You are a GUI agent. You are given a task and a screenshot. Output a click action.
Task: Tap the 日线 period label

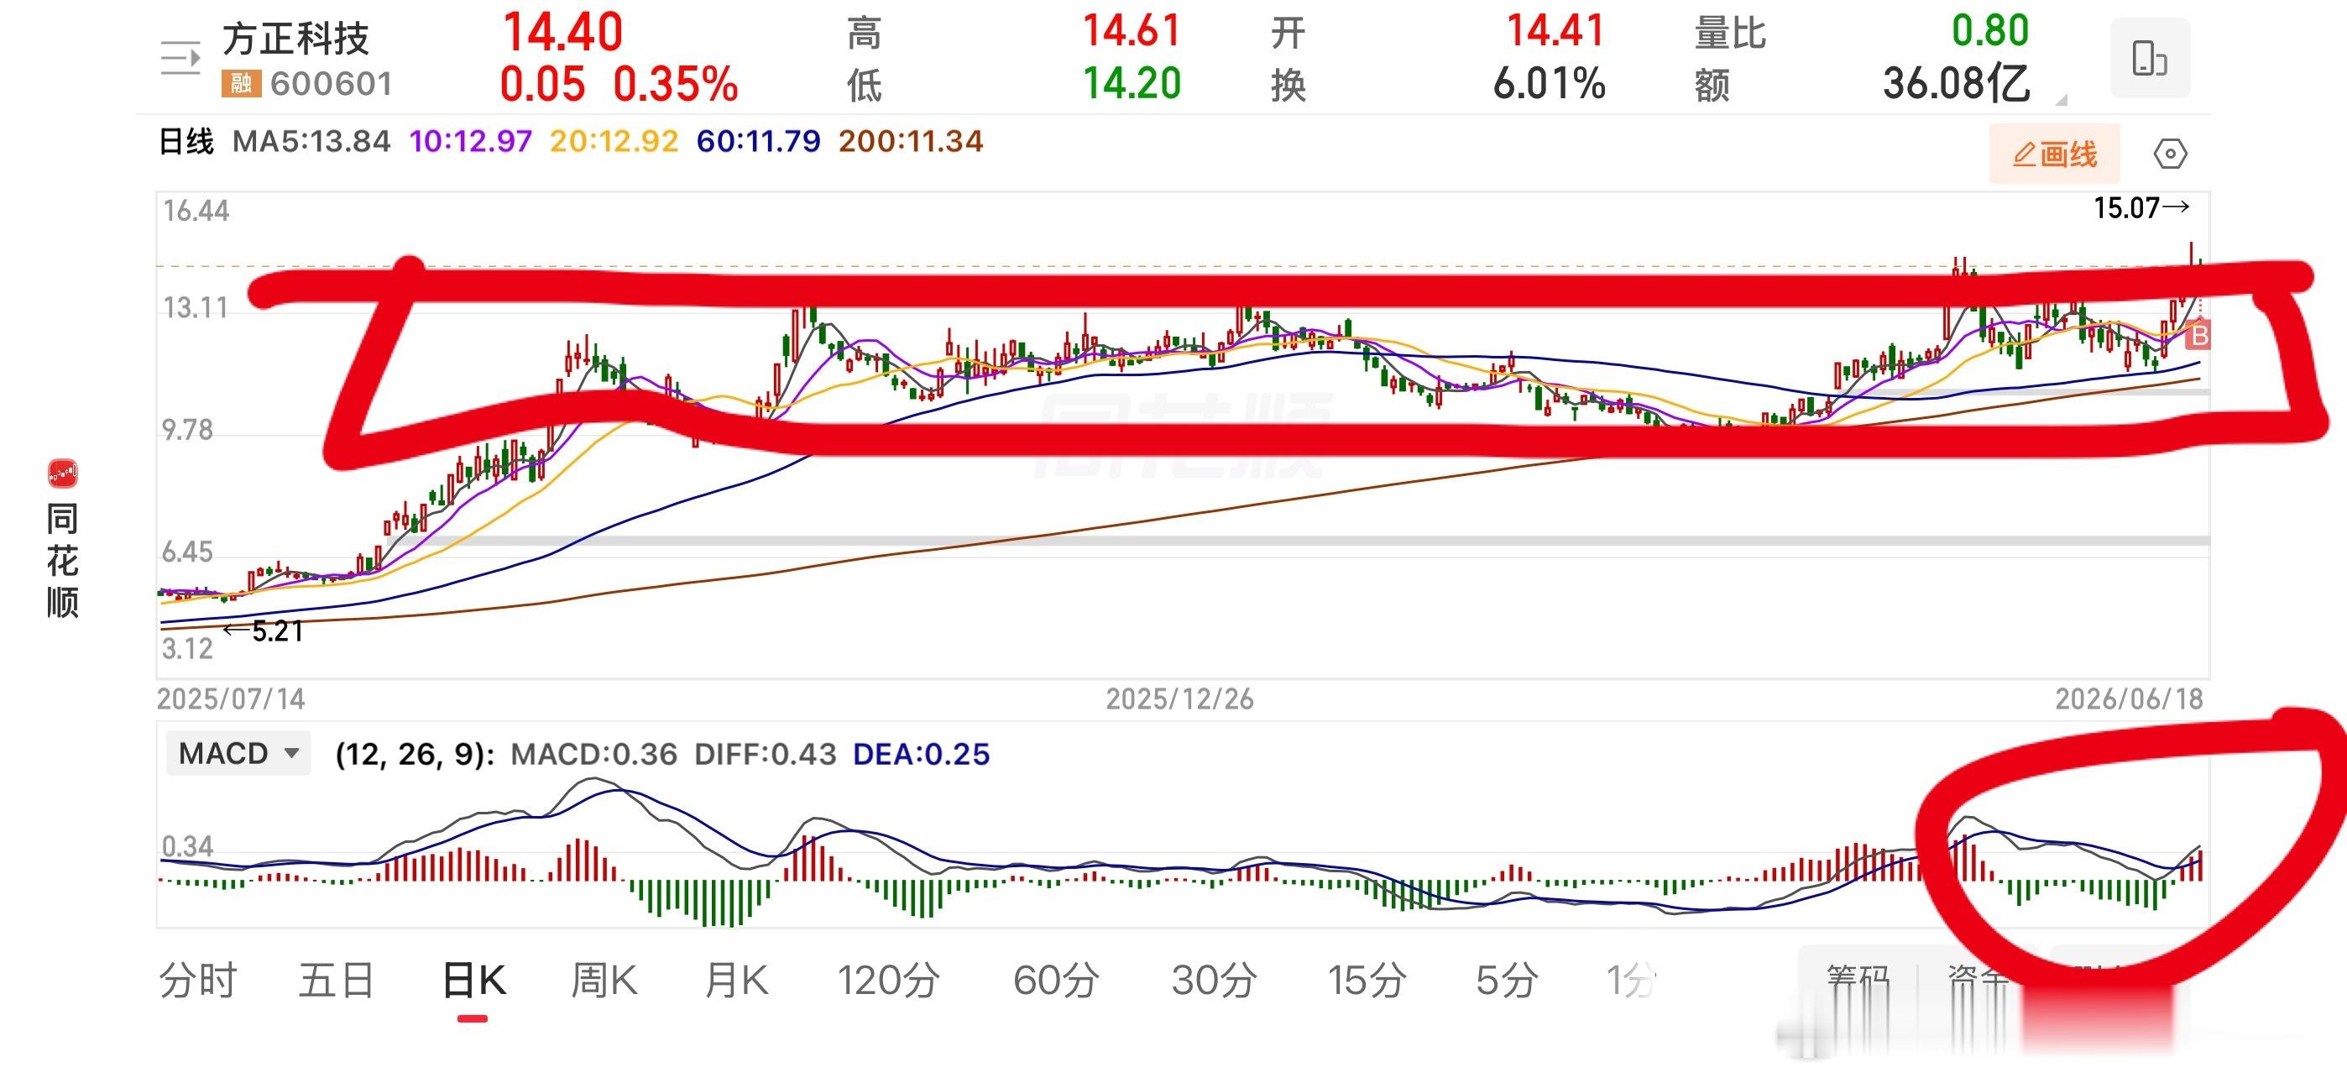[x=187, y=141]
